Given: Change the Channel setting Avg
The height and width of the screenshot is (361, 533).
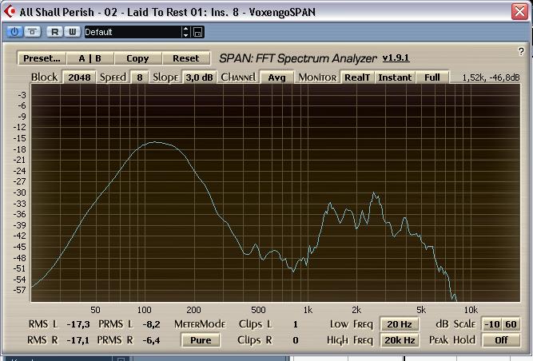Looking at the screenshot, I should (276, 77).
